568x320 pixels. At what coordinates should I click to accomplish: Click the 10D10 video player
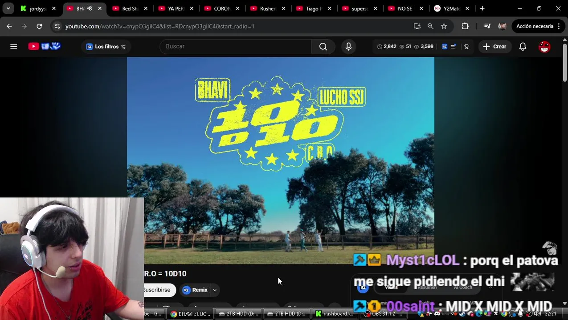coord(280,160)
